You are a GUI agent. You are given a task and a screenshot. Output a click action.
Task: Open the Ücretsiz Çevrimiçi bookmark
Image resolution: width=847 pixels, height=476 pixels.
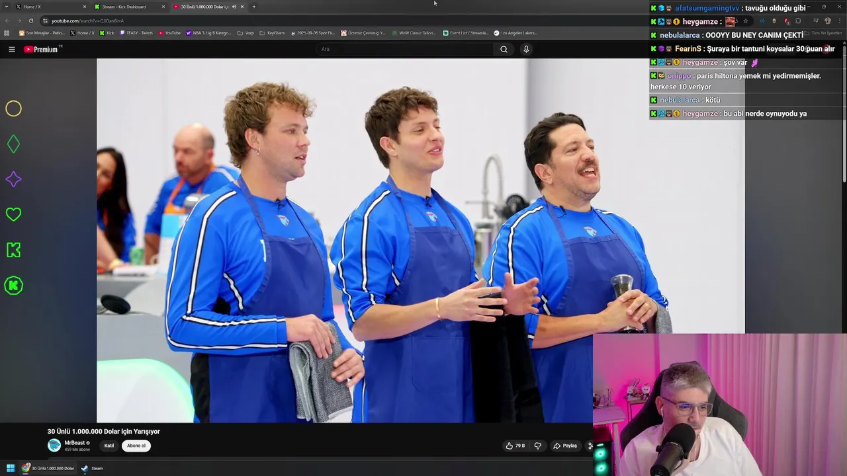tap(364, 33)
